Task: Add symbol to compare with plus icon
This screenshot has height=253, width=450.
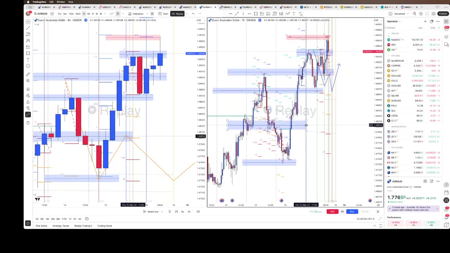Action: pos(52,14)
